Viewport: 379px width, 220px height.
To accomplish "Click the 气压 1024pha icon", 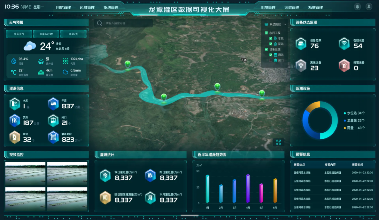I will pos(66,61).
